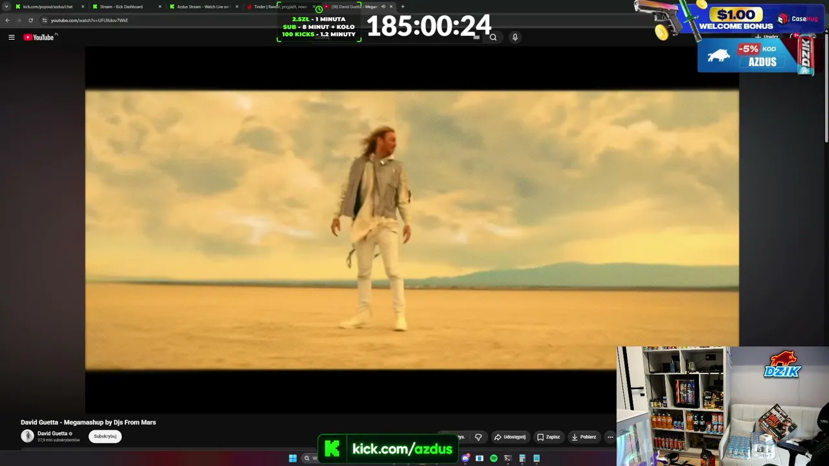The image size is (829, 466).
Task: Open site info icon beside the URL
Action: click(45, 20)
